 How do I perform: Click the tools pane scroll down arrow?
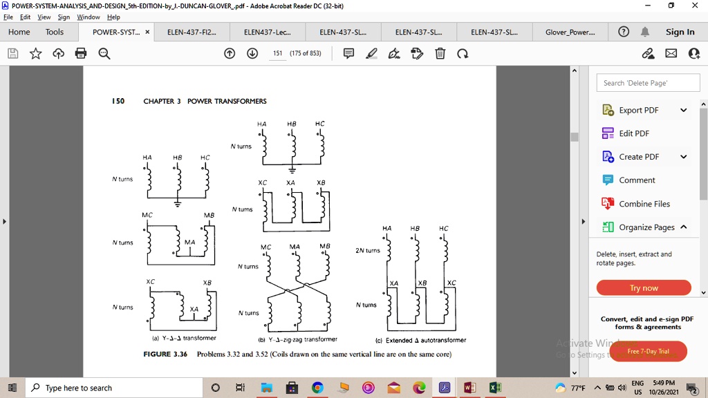coord(703,292)
